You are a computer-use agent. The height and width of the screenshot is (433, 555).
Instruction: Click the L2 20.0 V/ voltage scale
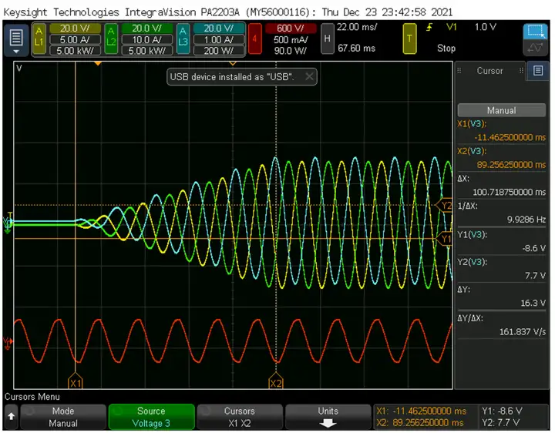point(147,29)
